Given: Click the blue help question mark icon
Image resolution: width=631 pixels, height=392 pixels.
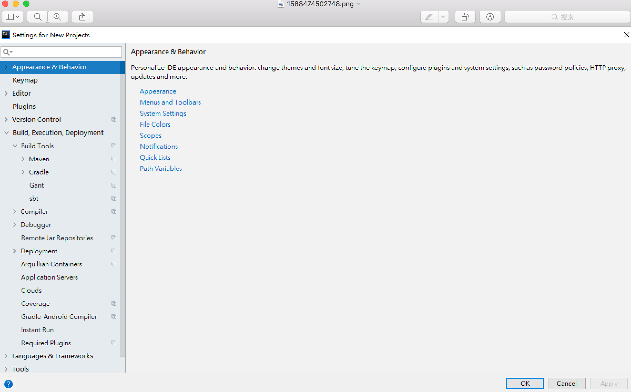Looking at the screenshot, I should pyautogui.click(x=8, y=384).
